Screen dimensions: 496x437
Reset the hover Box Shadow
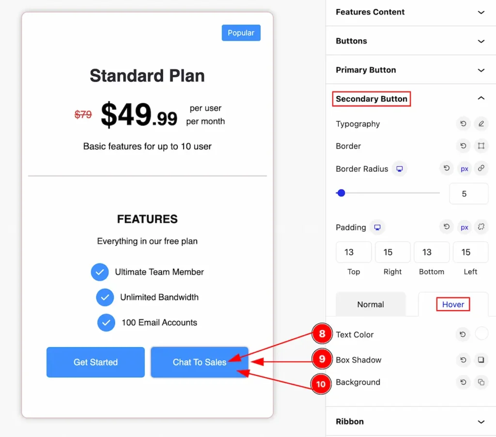tap(463, 360)
